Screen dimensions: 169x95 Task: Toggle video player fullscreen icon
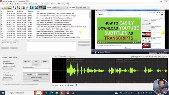pyautogui.click(x=103, y=52)
